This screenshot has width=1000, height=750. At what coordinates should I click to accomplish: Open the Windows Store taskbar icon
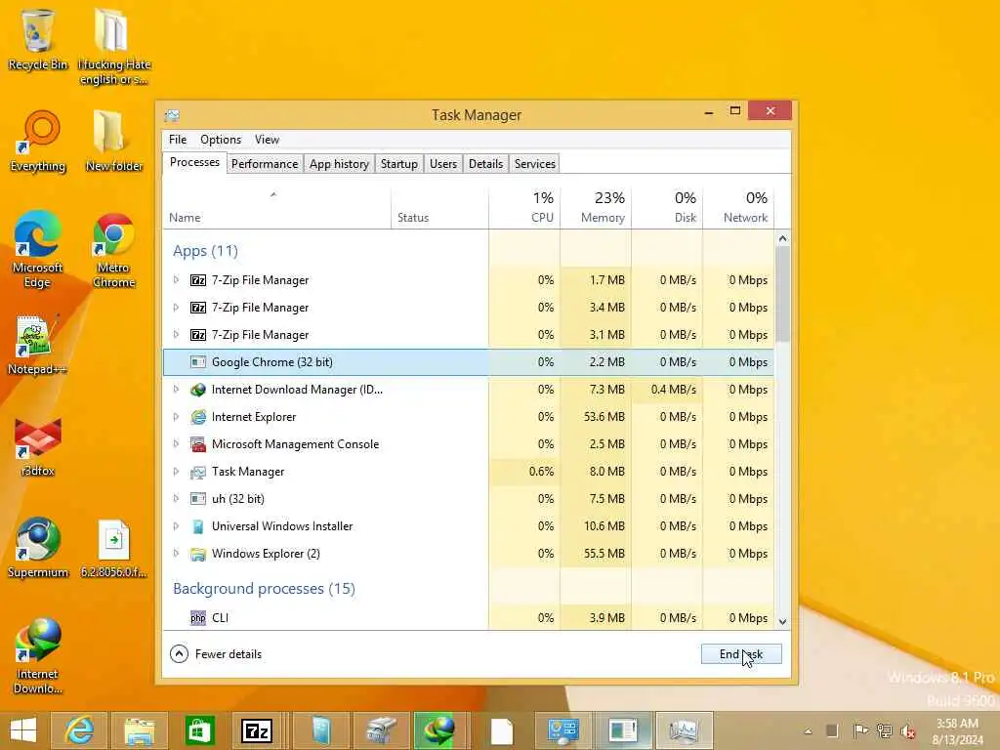coord(199,730)
